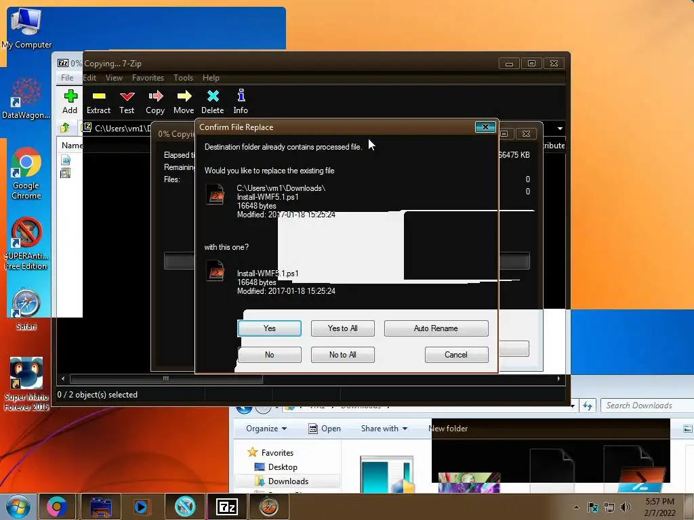This screenshot has height=520, width=694.
Task: Click the Delete toolbar icon
Action: 213,96
